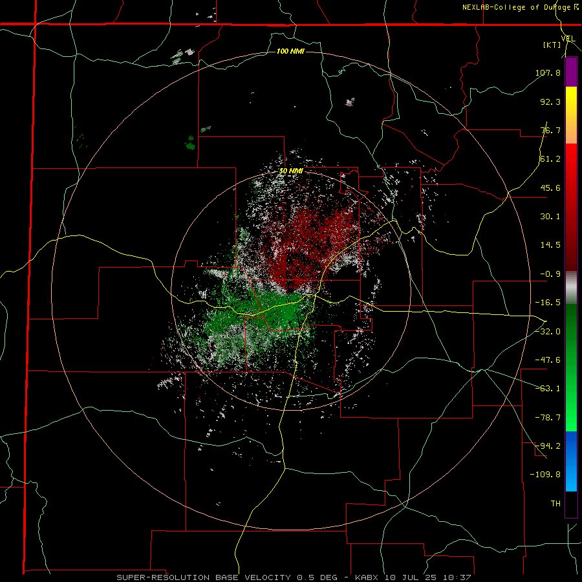Click the 14.5 velocity scale value

[x=550, y=245]
